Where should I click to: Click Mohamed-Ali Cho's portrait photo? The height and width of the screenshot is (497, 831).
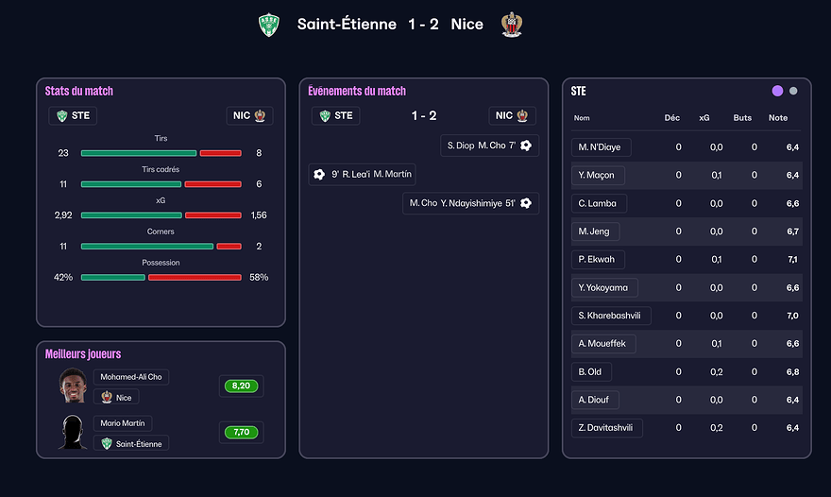73,386
